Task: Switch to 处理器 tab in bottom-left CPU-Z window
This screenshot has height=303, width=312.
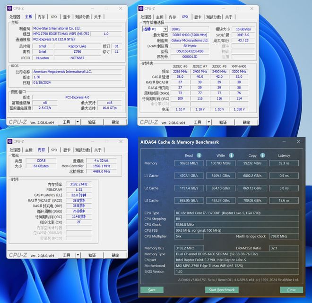Action: (x=15, y=150)
